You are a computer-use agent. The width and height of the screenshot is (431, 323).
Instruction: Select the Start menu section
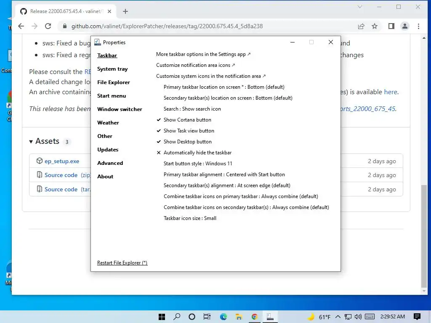pyautogui.click(x=111, y=96)
